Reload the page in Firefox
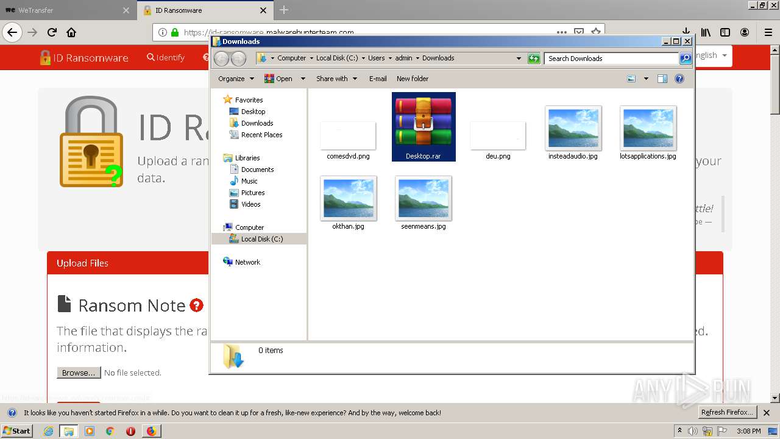 (52, 32)
